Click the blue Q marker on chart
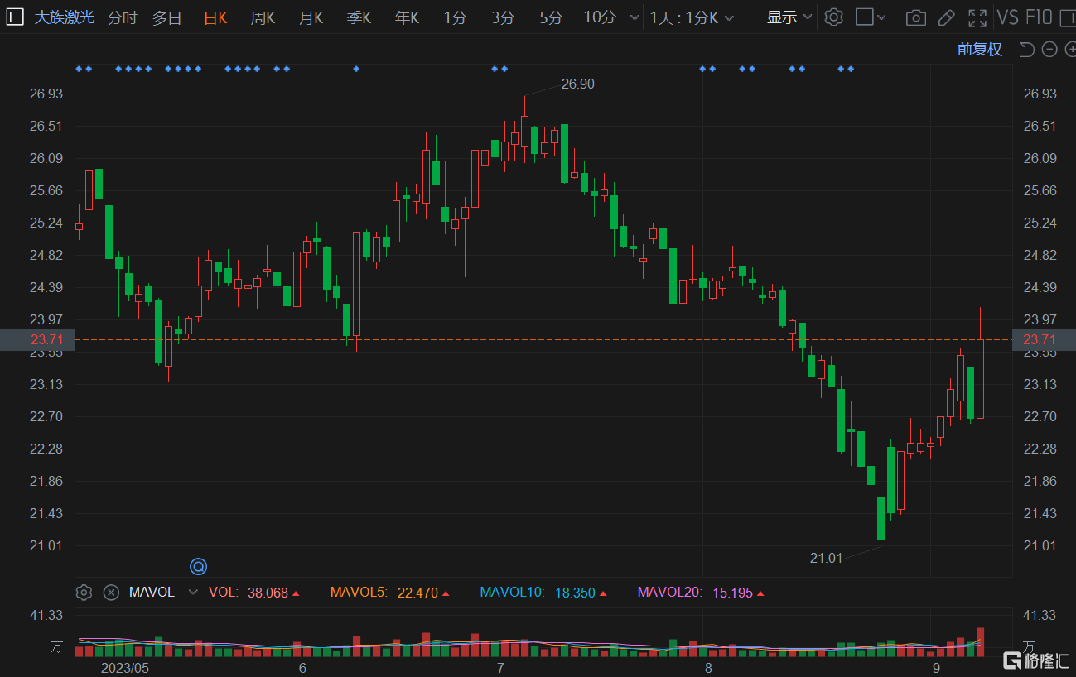The image size is (1076, 677). (x=198, y=566)
